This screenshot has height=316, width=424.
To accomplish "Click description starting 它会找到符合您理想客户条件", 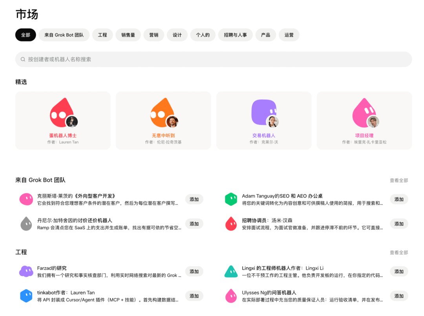I will click(108, 203).
